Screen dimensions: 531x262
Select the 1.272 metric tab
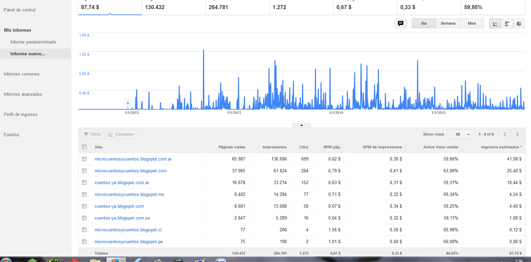click(x=301, y=7)
